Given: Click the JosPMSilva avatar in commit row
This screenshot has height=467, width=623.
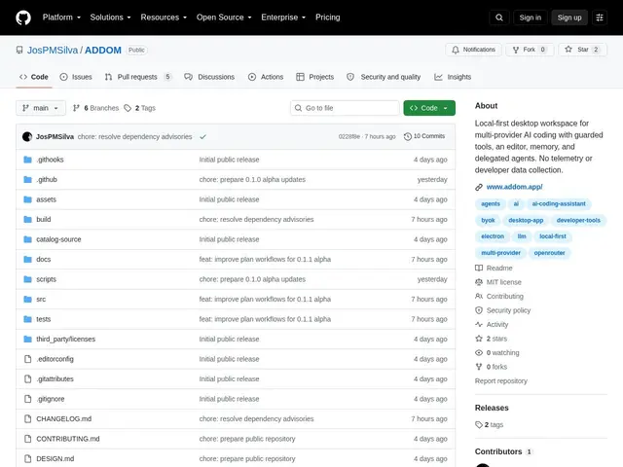Looking at the screenshot, I should click(27, 136).
